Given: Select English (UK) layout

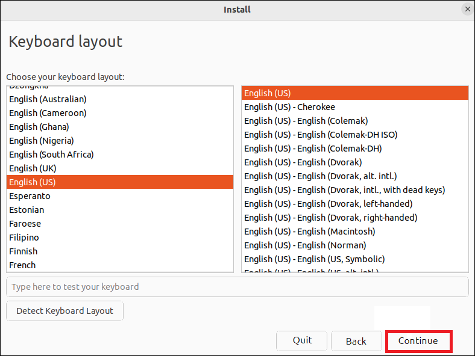Looking at the screenshot, I should (33, 168).
